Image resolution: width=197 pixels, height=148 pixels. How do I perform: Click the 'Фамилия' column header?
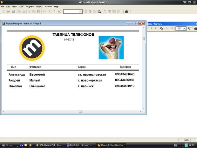coord(35,67)
